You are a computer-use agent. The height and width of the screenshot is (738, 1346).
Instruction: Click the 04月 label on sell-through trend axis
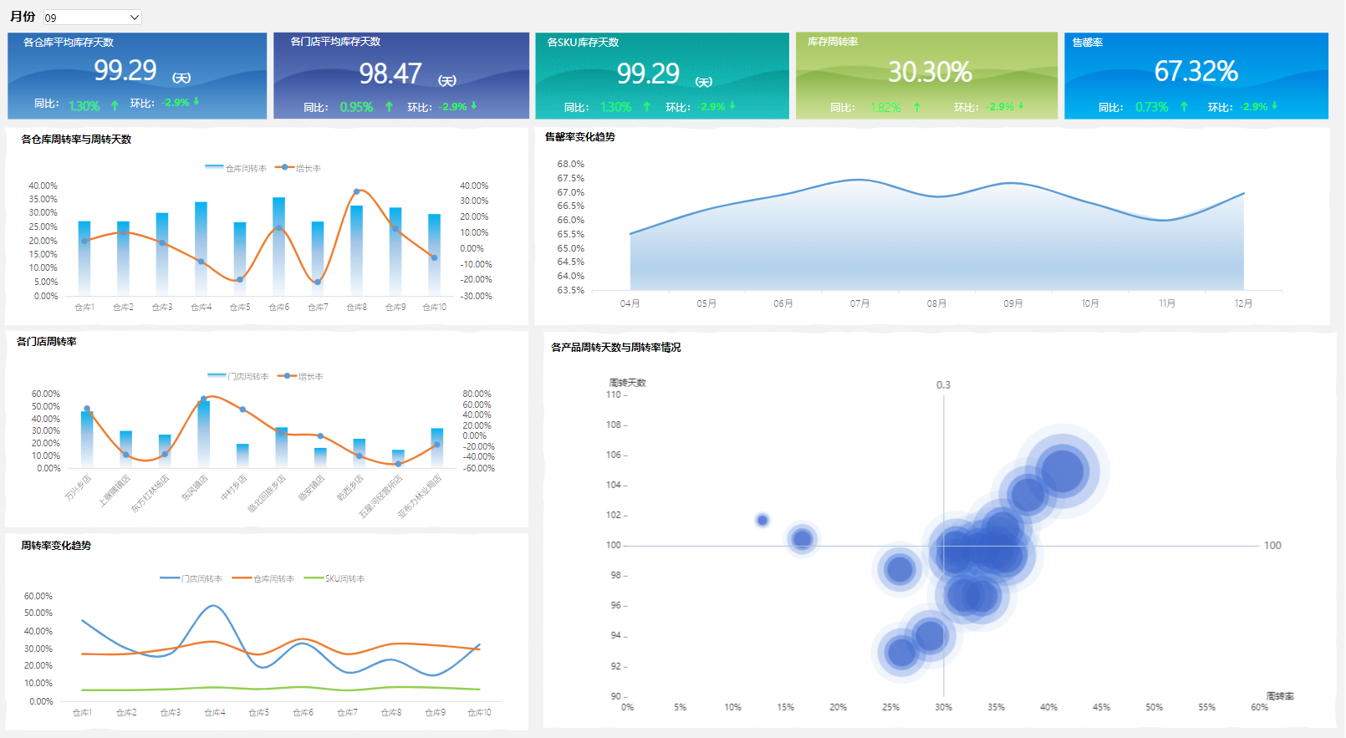[630, 303]
